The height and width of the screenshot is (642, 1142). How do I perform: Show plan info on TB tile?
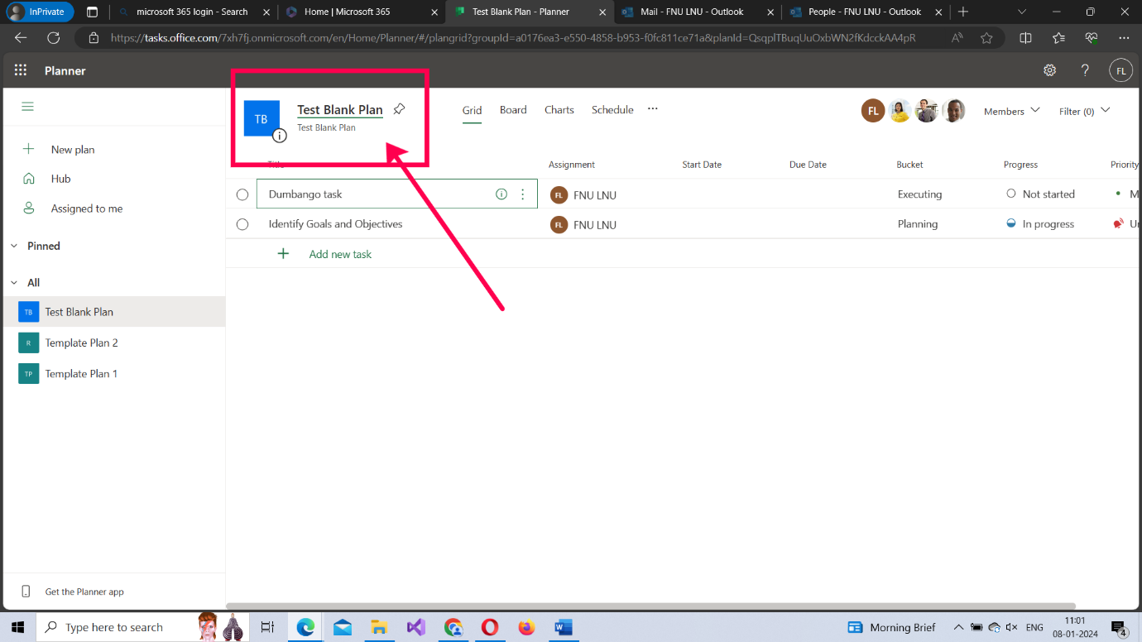280,136
